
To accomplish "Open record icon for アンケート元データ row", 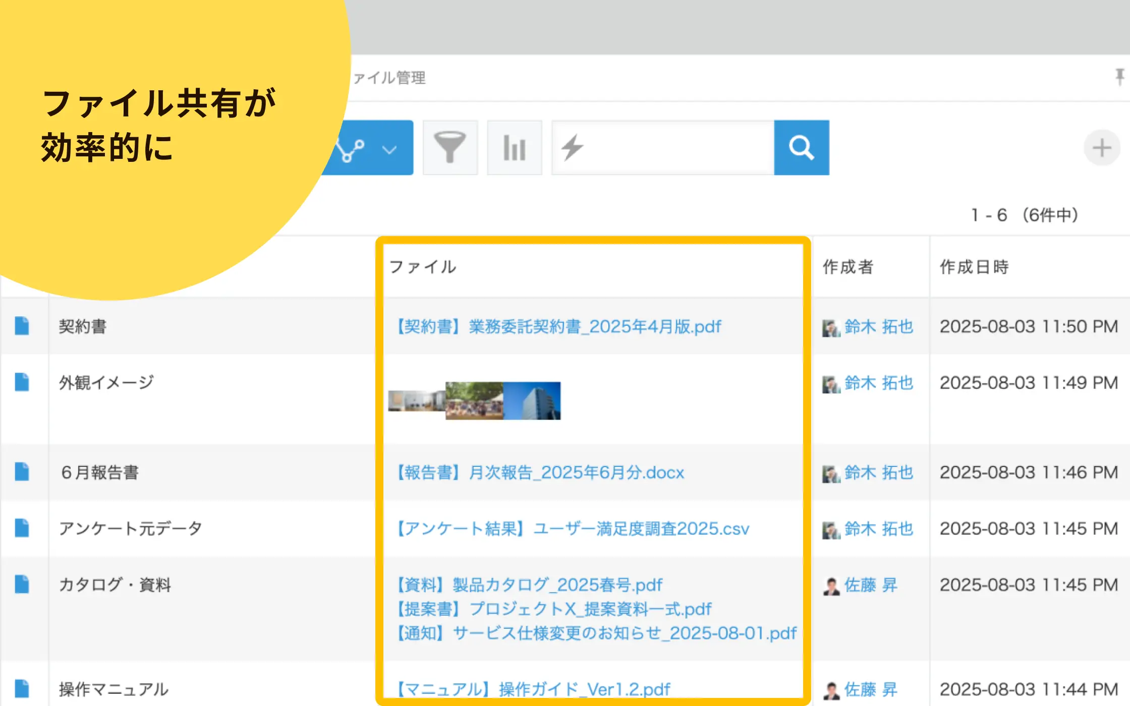I will coord(22,528).
